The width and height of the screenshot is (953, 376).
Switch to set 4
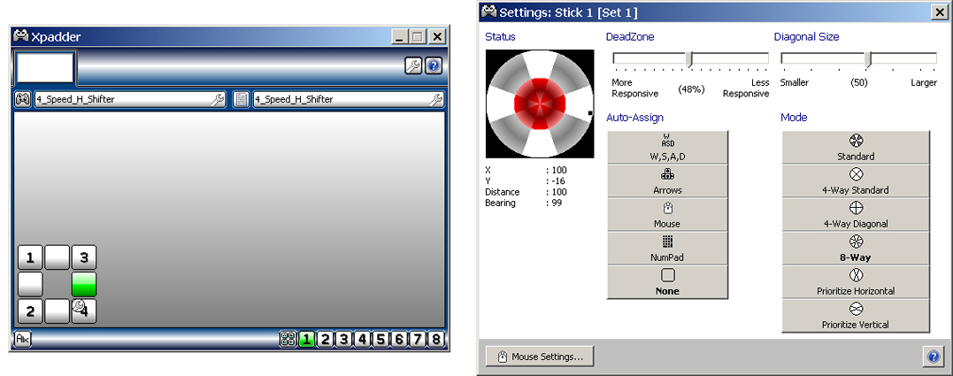[362, 340]
